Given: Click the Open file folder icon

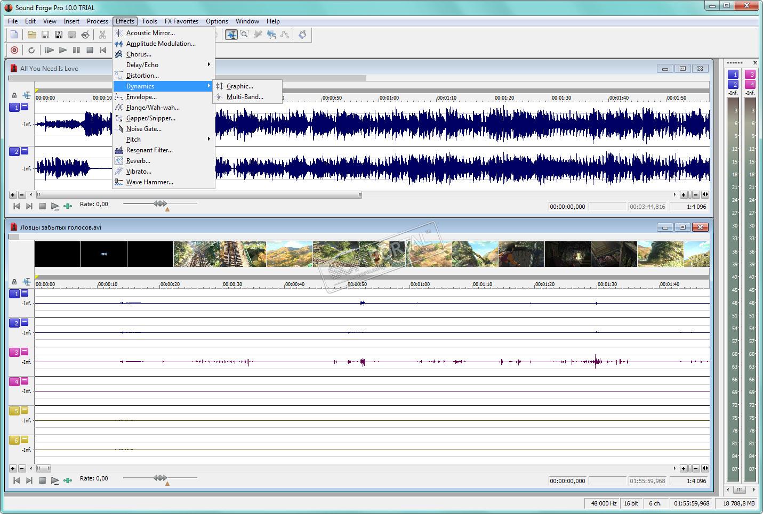Looking at the screenshot, I should (32, 35).
